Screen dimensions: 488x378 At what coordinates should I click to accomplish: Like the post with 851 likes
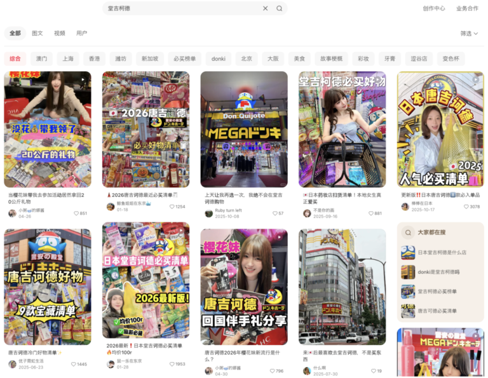pos(76,213)
